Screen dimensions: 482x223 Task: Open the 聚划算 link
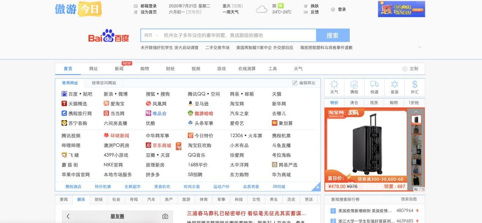286,123
